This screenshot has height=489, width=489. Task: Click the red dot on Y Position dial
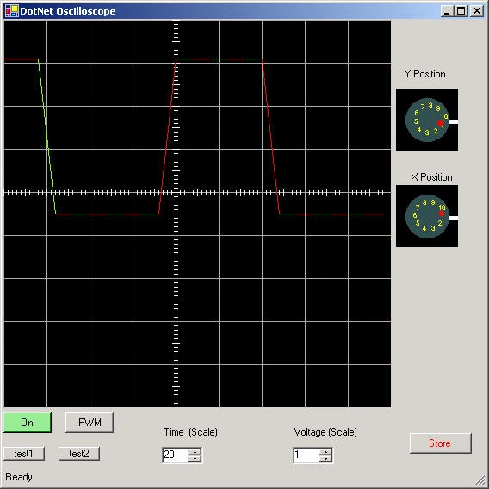click(x=440, y=123)
